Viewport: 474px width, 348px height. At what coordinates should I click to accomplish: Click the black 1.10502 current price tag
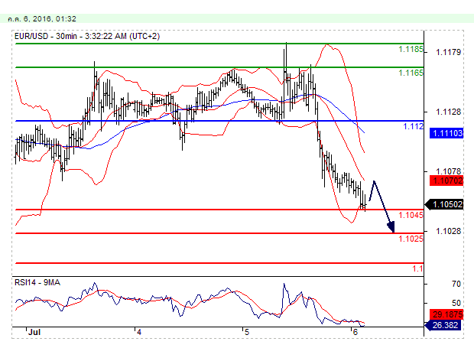coord(445,204)
